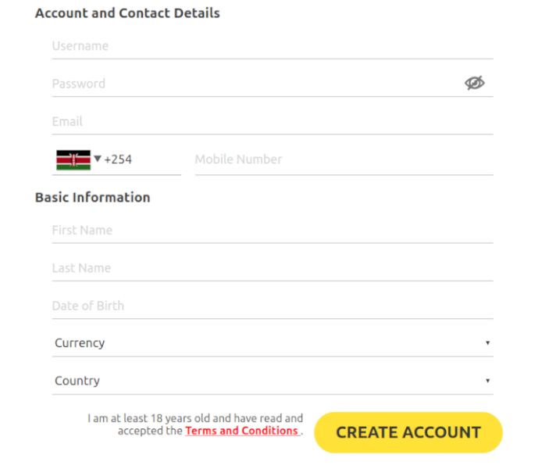The height and width of the screenshot is (469, 549).
Task: Select the +254 dialing code text
Action: click(118, 159)
